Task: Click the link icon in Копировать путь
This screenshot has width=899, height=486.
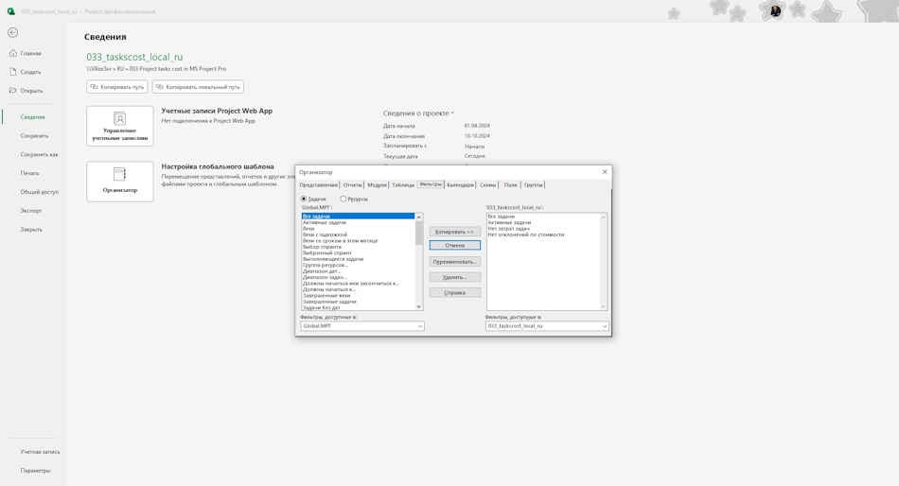Action: click(95, 87)
